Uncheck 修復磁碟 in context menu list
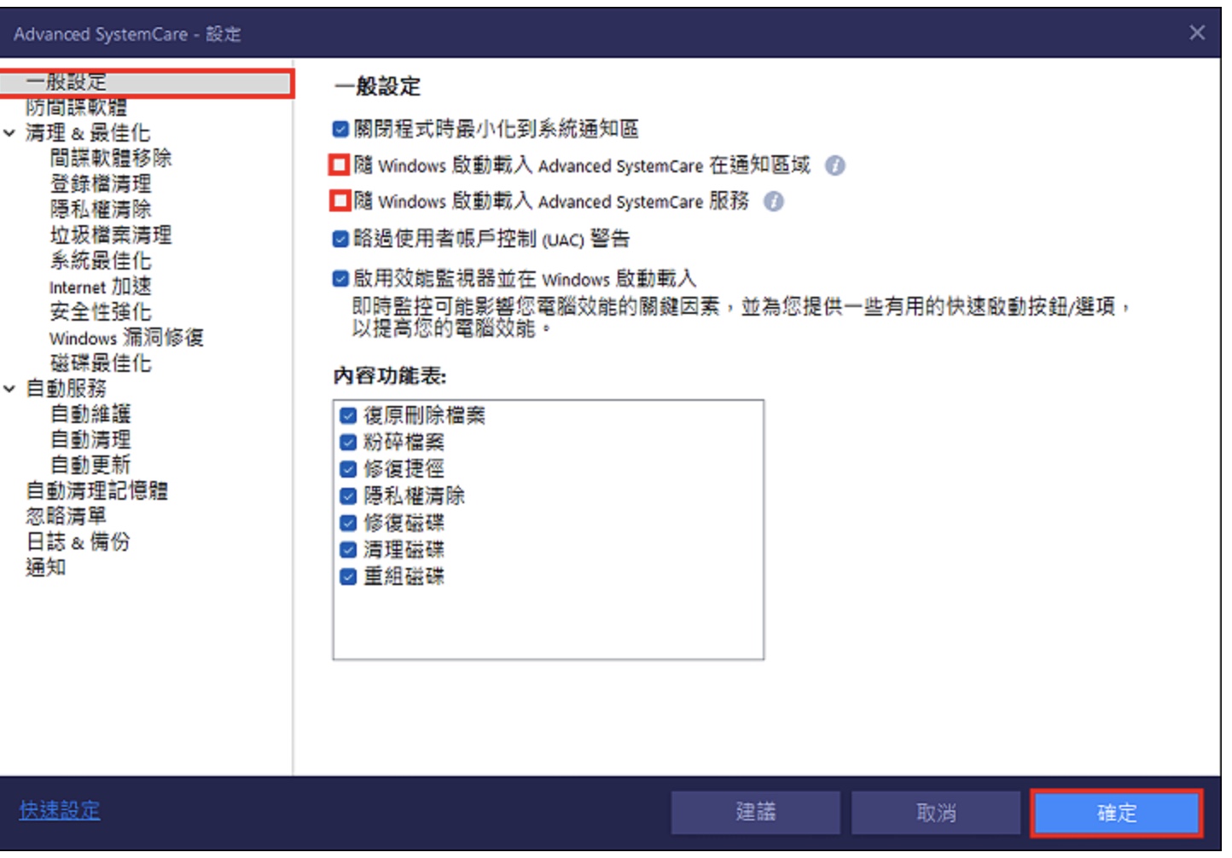1232x858 pixels. pos(348,524)
